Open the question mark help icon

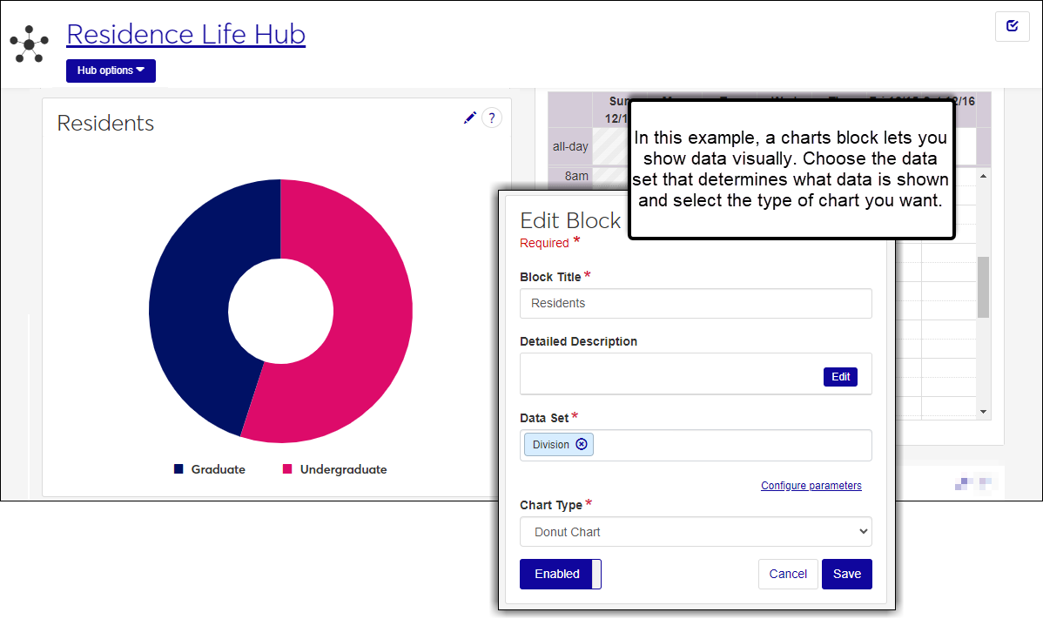pyautogui.click(x=492, y=118)
